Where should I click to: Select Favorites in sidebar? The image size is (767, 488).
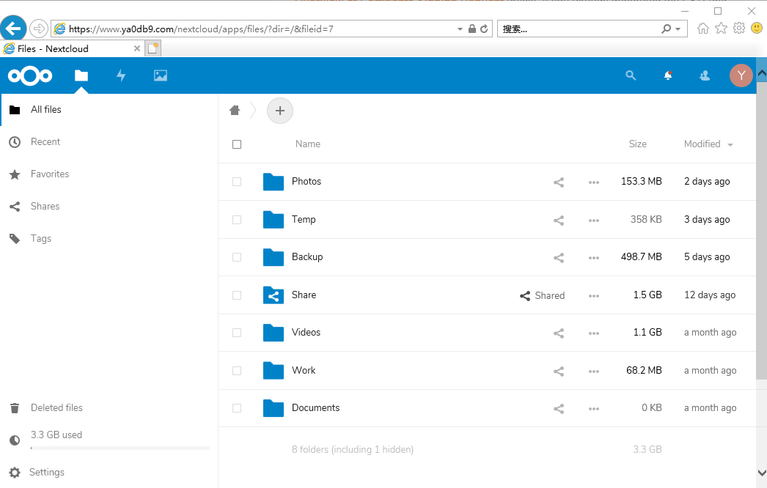pos(109,174)
